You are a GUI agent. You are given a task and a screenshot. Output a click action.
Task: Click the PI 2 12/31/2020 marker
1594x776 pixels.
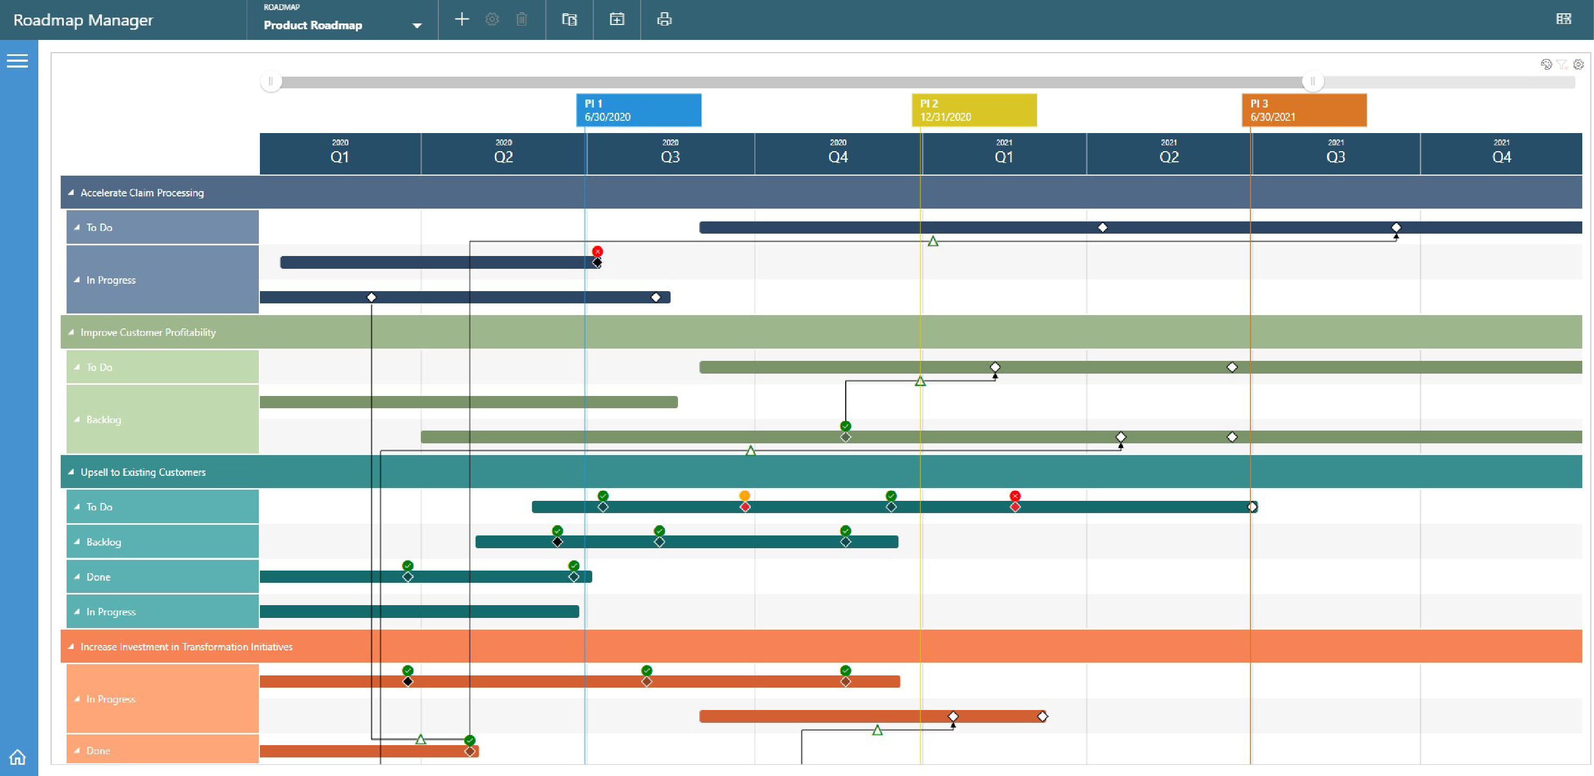pyautogui.click(x=974, y=110)
